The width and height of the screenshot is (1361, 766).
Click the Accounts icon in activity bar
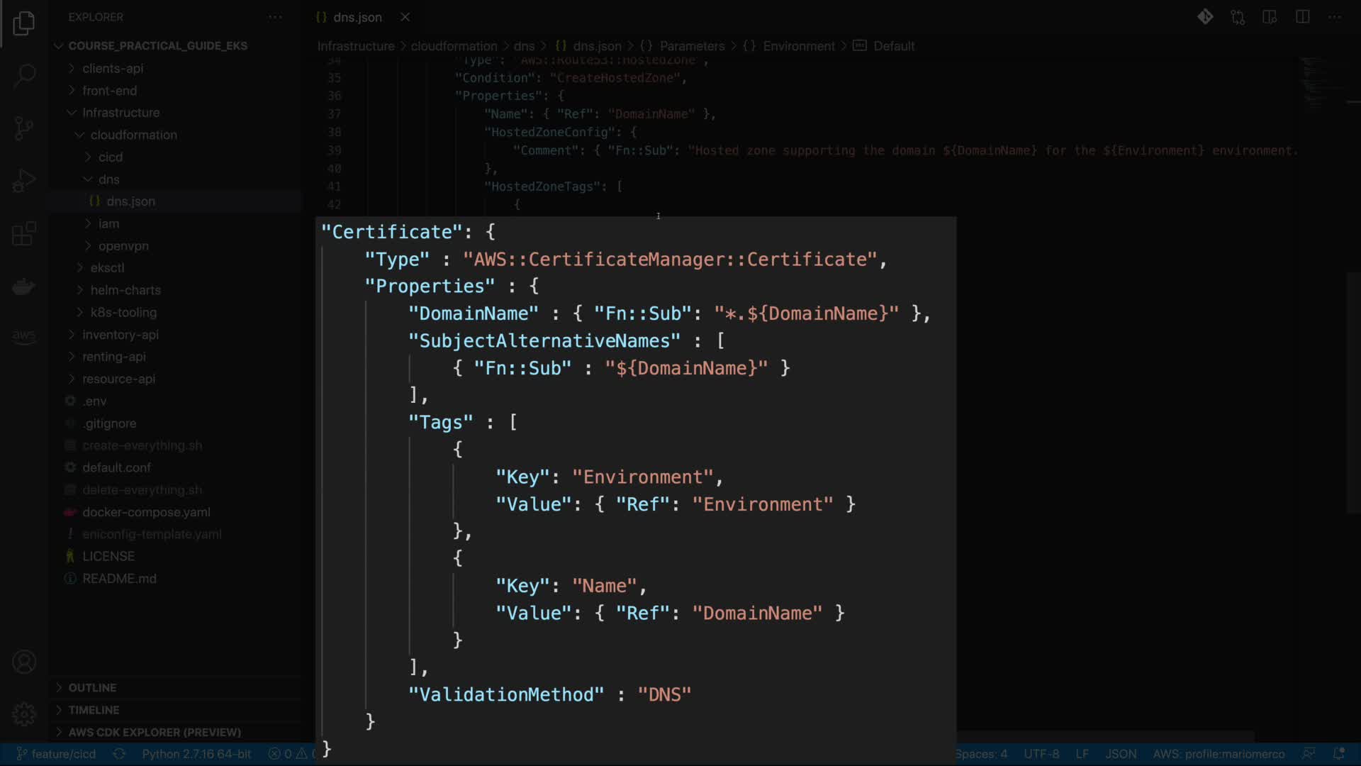23,662
